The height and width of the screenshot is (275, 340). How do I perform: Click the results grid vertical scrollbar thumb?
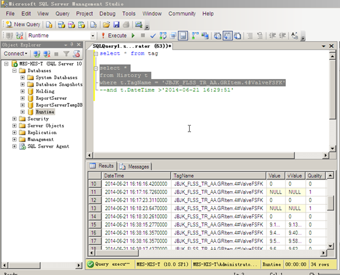(330, 203)
